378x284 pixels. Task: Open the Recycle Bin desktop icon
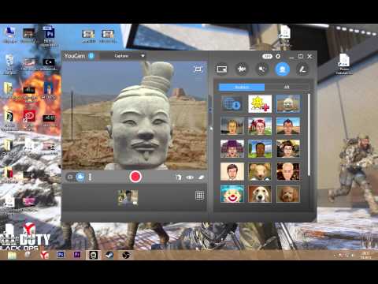coord(9,65)
